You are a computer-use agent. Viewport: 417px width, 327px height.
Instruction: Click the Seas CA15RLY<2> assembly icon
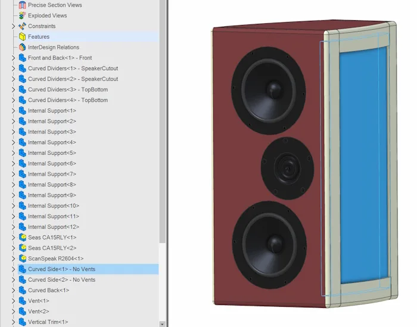[x=23, y=248]
